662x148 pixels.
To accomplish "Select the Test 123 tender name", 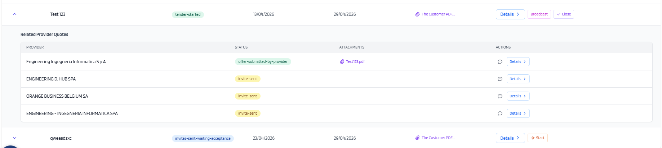I will coord(58,14).
